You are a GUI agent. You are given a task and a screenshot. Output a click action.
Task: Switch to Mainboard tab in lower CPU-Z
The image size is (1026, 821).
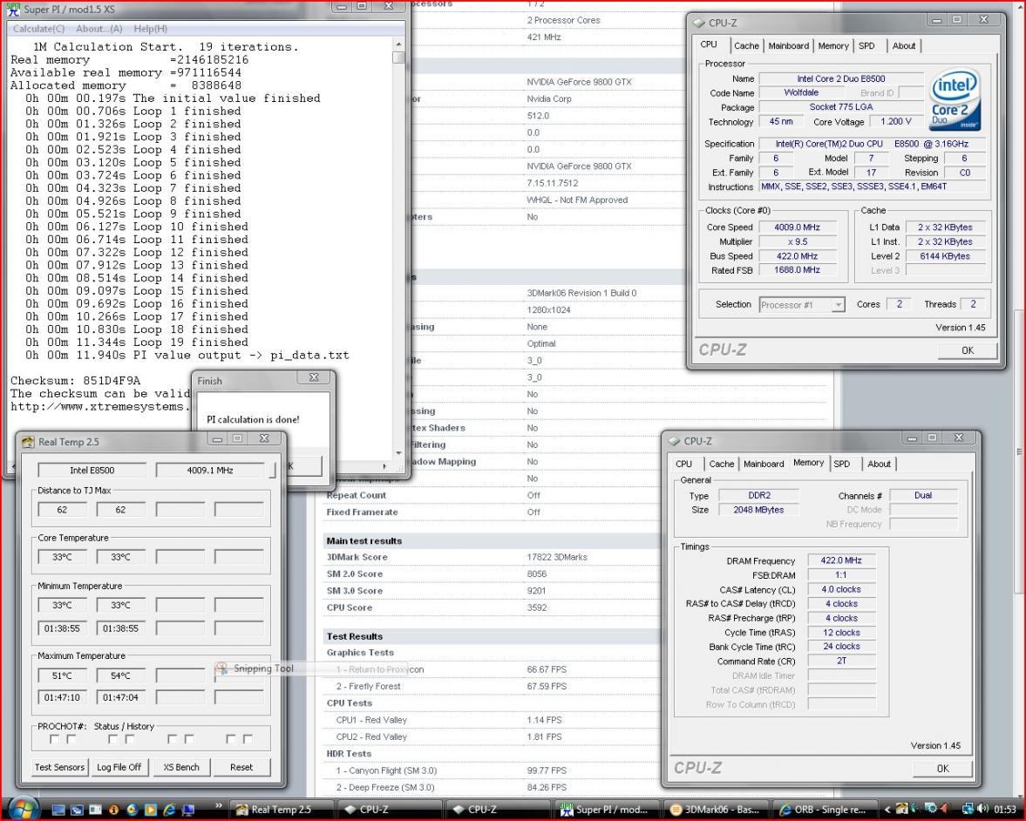pos(763,464)
